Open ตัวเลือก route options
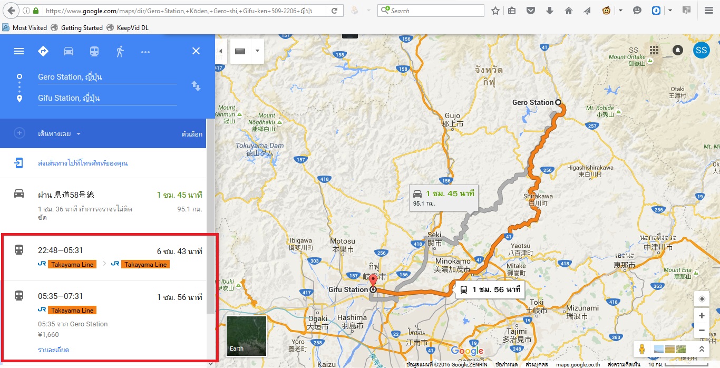This screenshot has height=368, width=720. pos(192,134)
